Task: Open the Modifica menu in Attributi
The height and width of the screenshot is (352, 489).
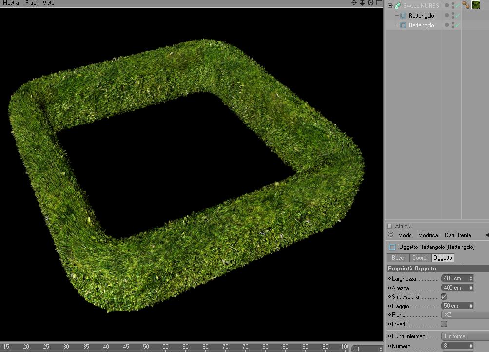Action: pos(428,235)
